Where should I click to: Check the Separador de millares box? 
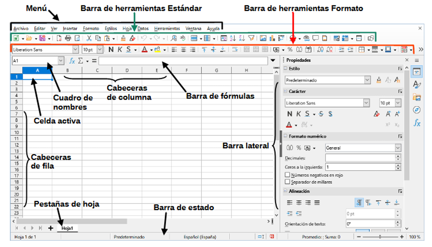click(288, 182)
